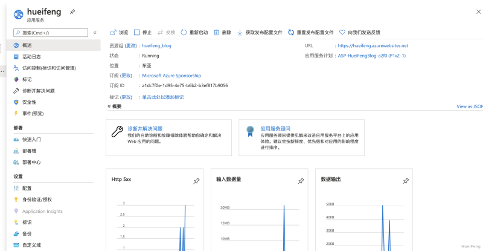
Task: Open 概述 overview in sidebar
Action: 53,45
